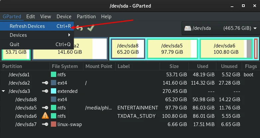
Task: Click the Apply All Operations checkmark icon
Action: [x=91, y=28]
